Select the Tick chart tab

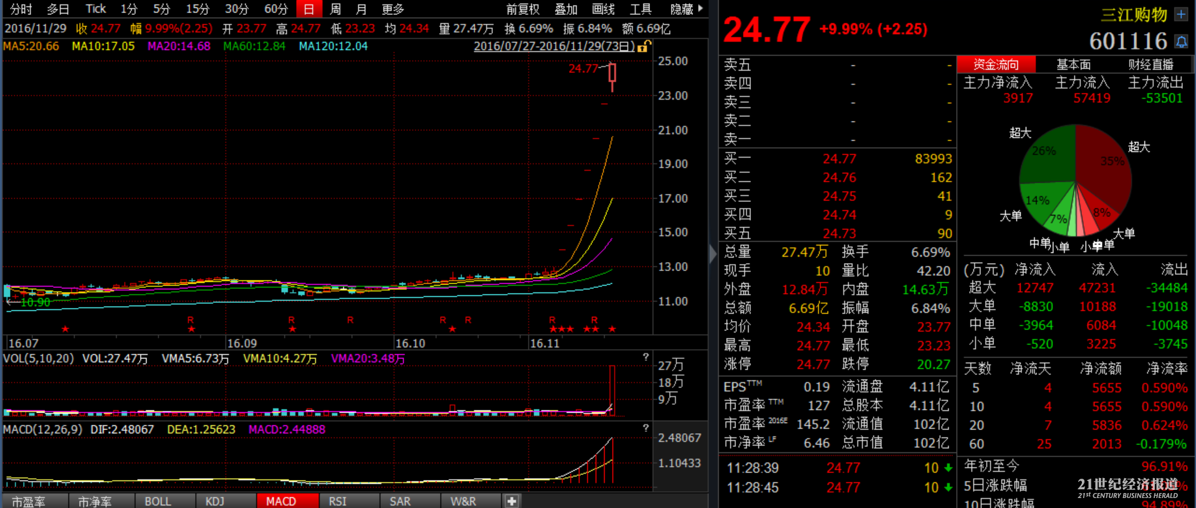[x=96, y=9]
